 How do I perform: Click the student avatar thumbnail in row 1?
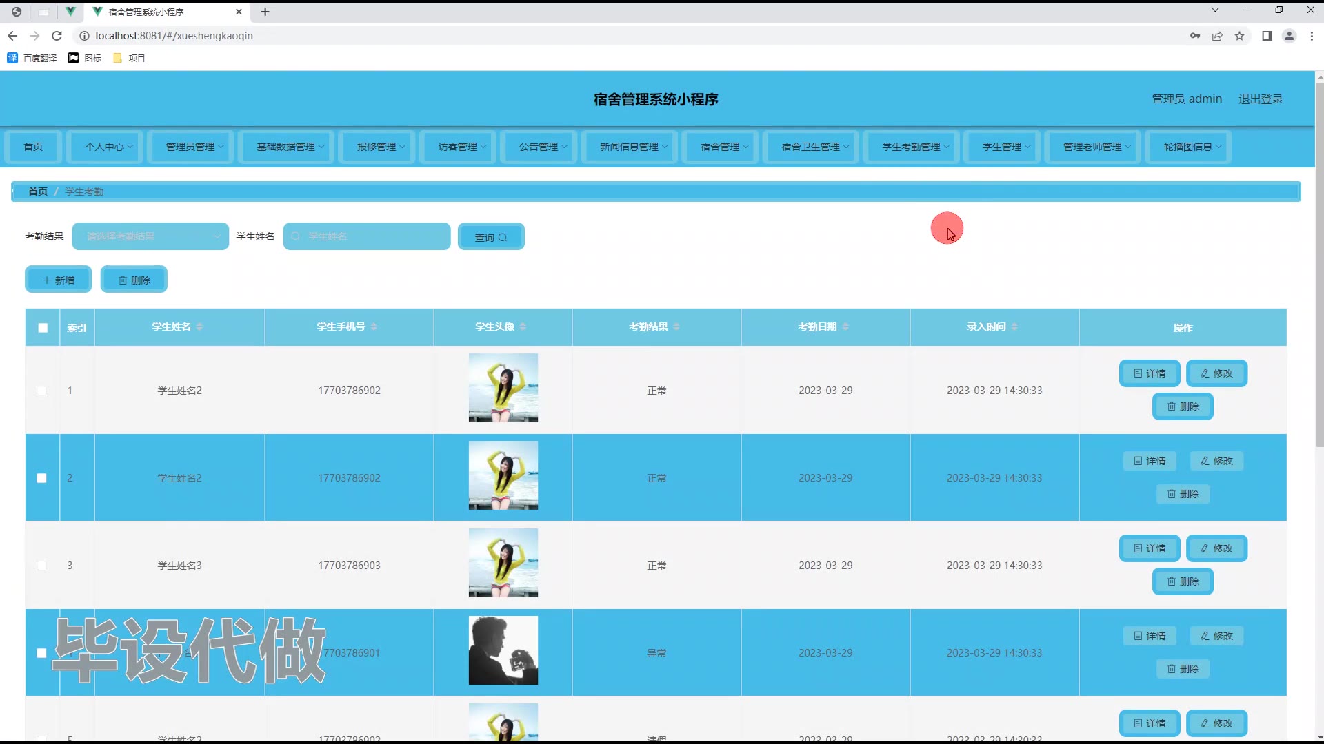coord(503,388)
